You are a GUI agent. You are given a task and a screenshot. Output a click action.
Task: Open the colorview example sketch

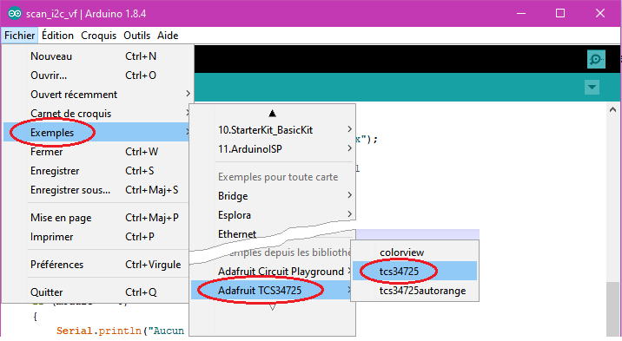(x=414, y=252)
